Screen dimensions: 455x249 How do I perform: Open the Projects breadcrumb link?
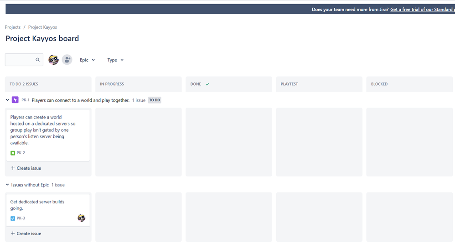pos(13,27)
